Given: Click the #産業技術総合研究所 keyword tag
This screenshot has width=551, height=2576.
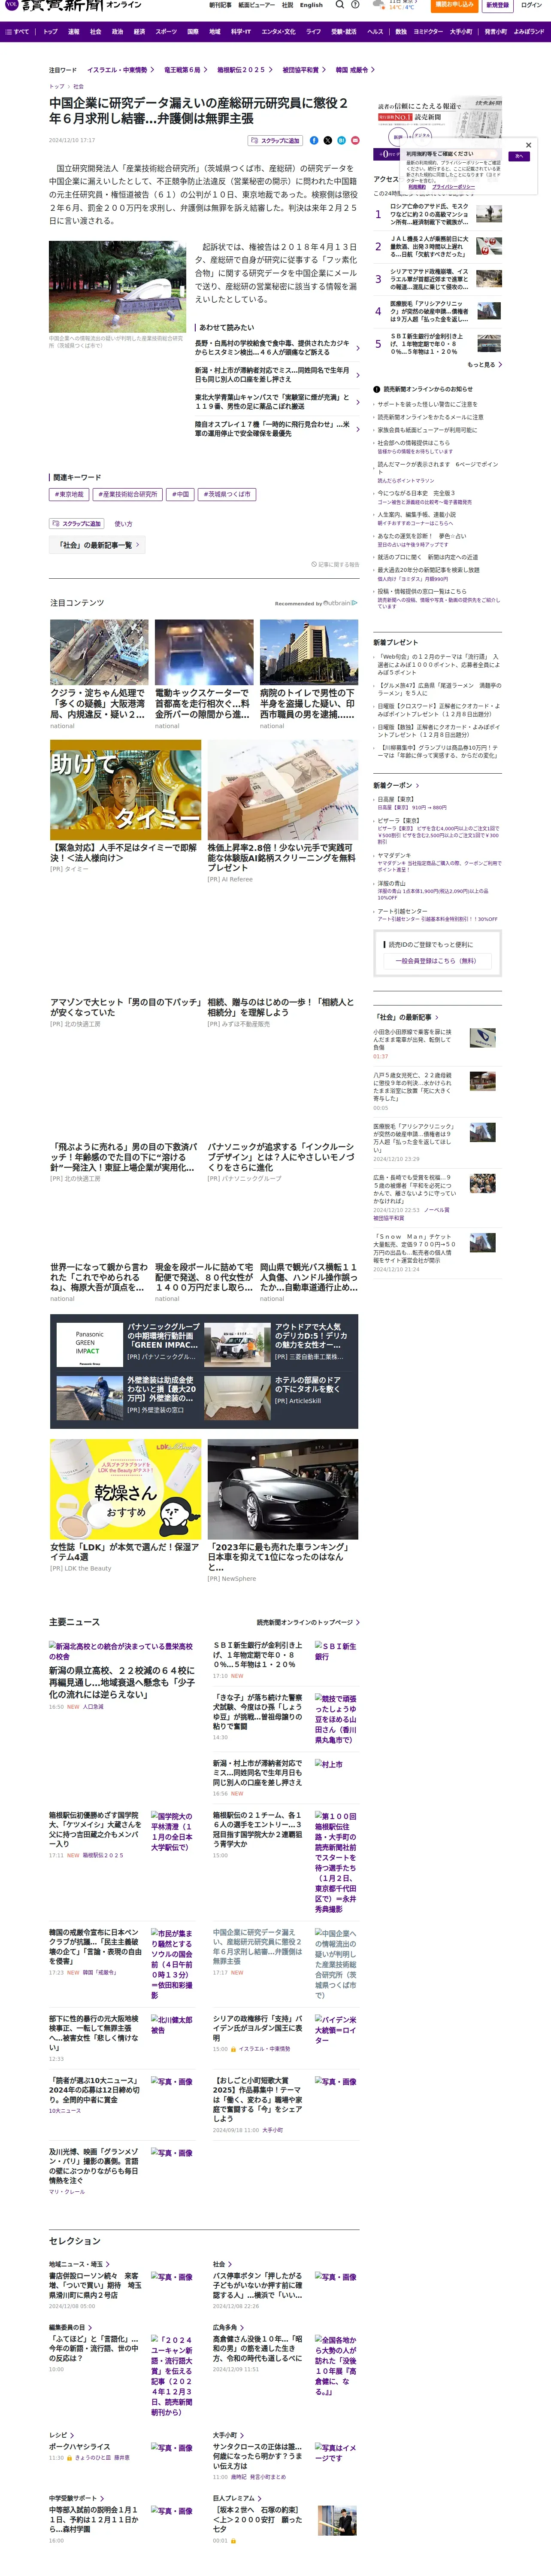Looking at the screenshot, I should [x=127, y=494].
